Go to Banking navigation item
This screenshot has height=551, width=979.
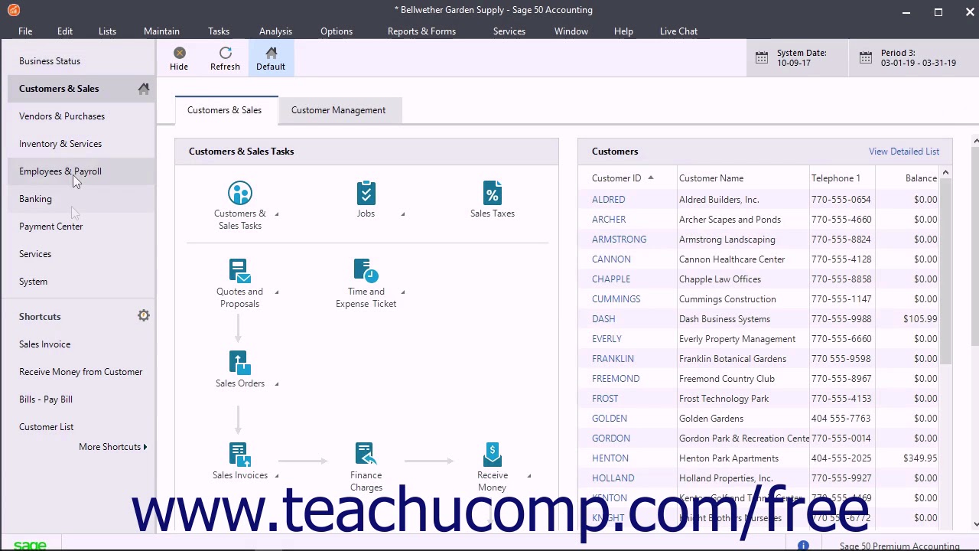[x=35, y=199]
